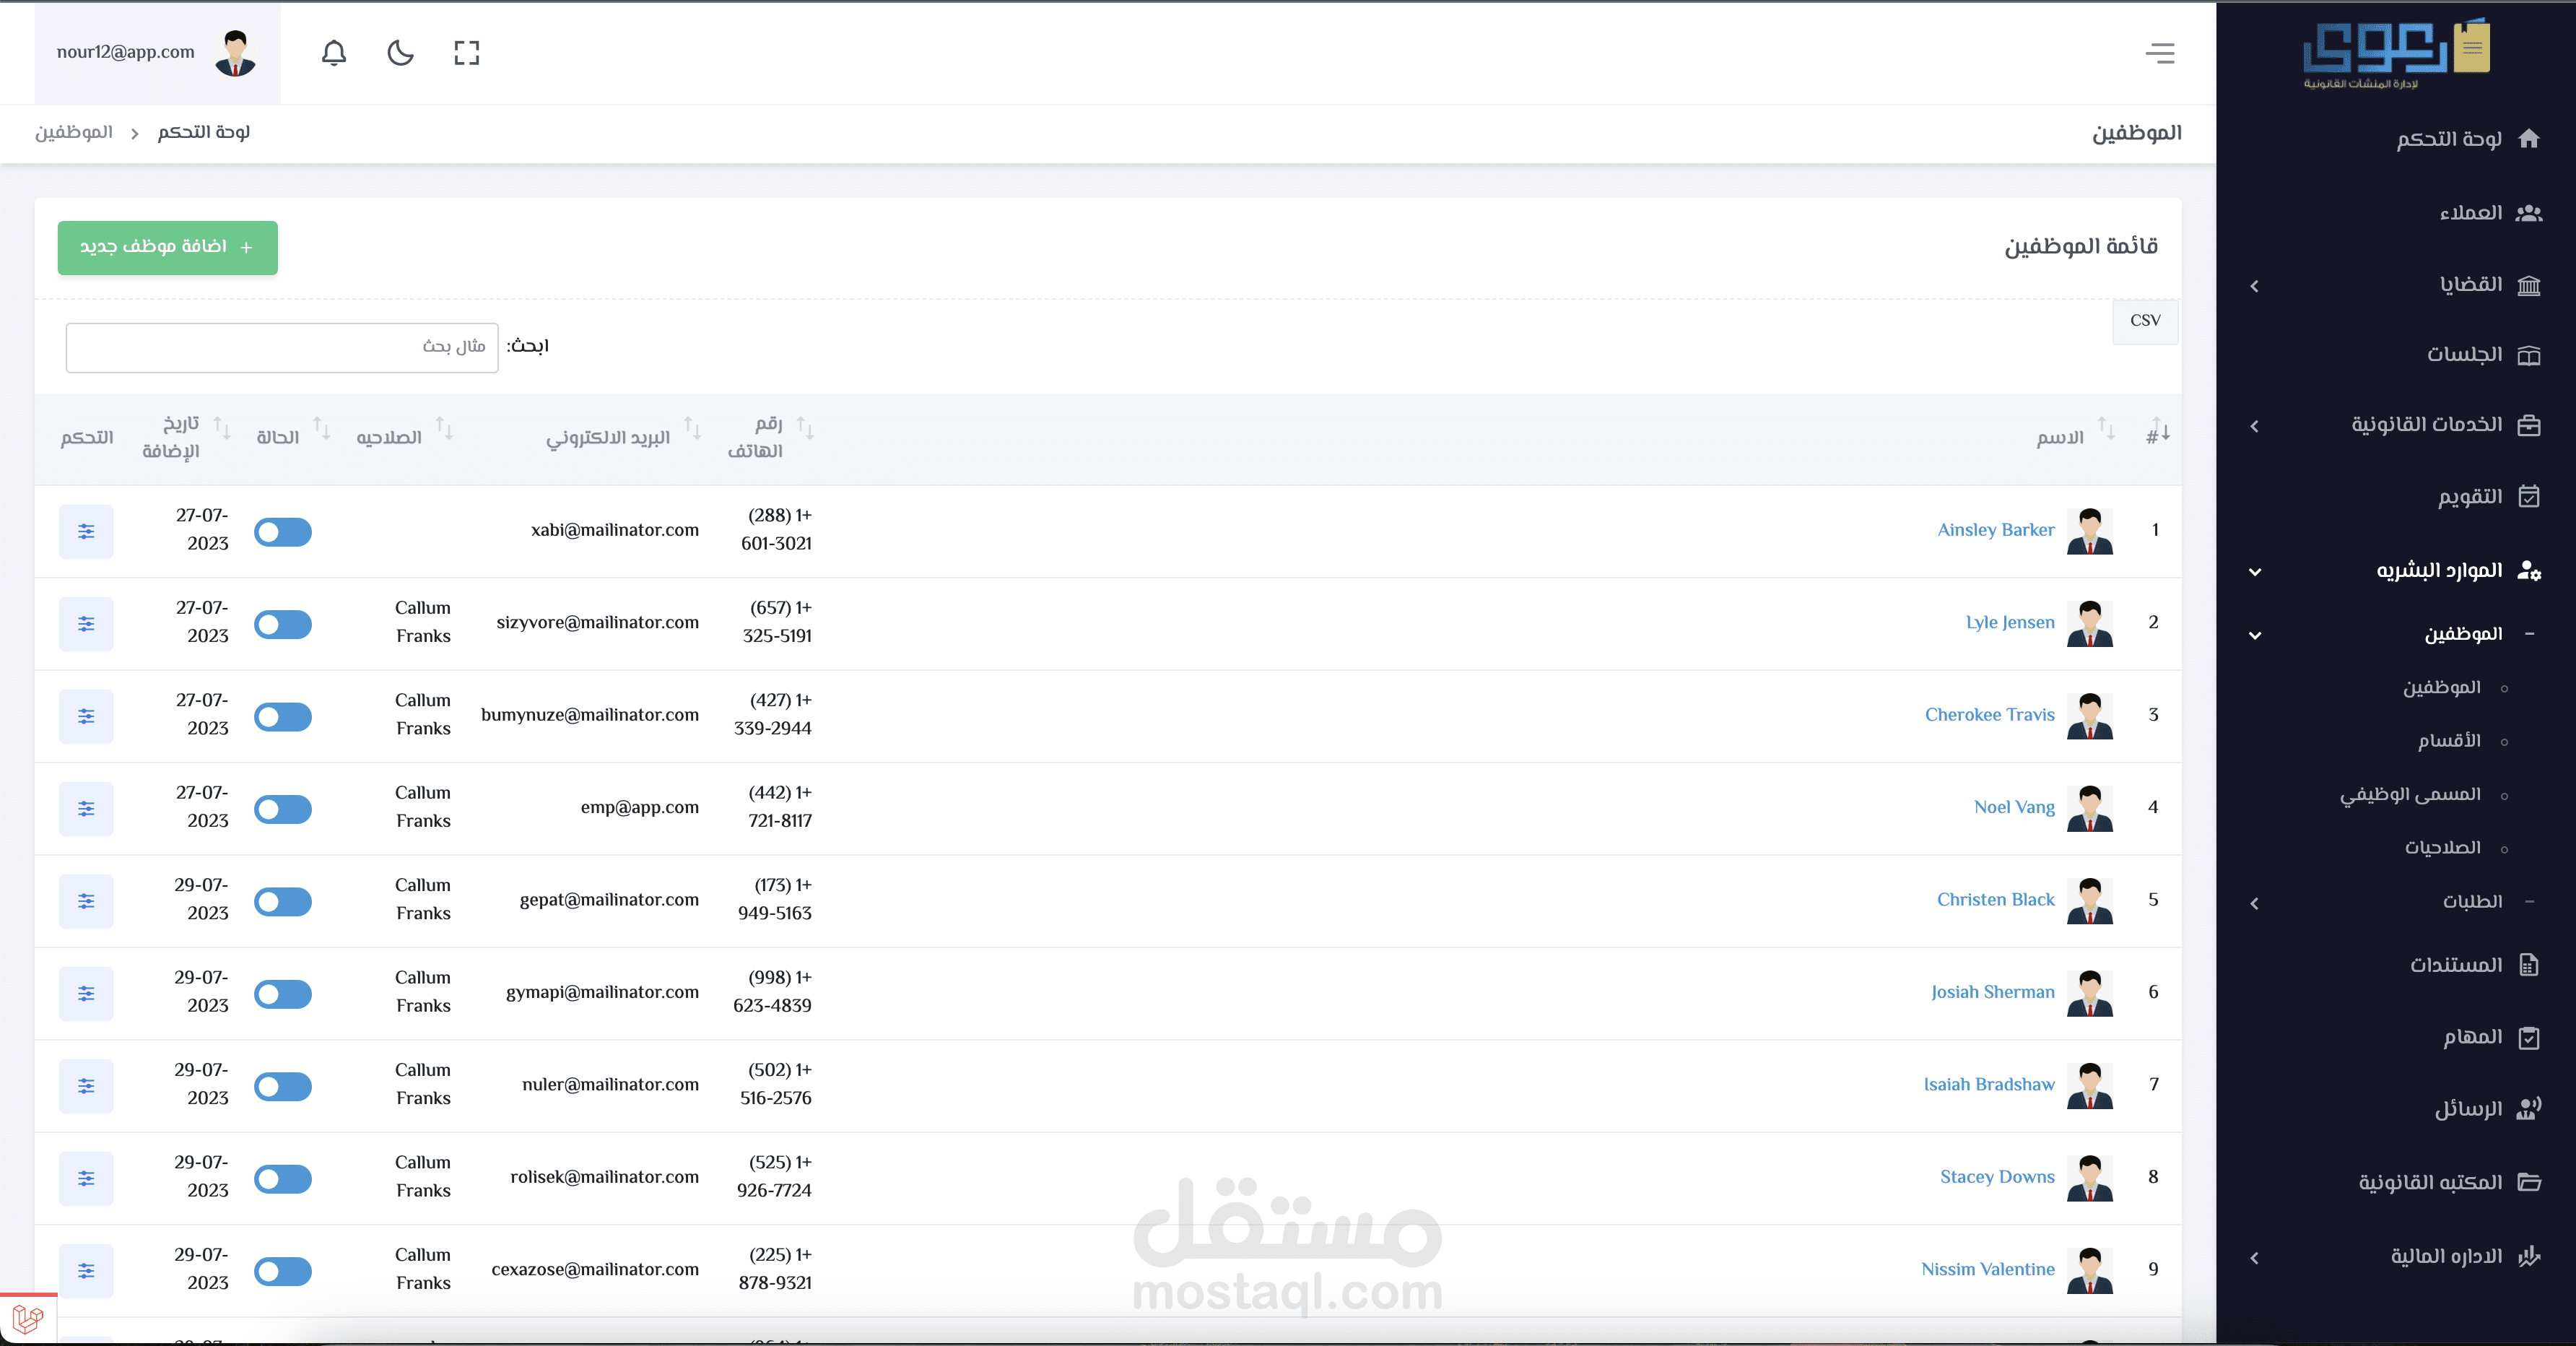2576x1346 pixels.
Task: Disable status for Christen Black
Action: pos(283,901)
